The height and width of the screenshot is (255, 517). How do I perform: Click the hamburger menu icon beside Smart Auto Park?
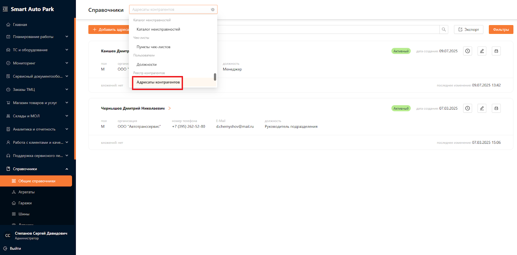[x=5, y=9]
